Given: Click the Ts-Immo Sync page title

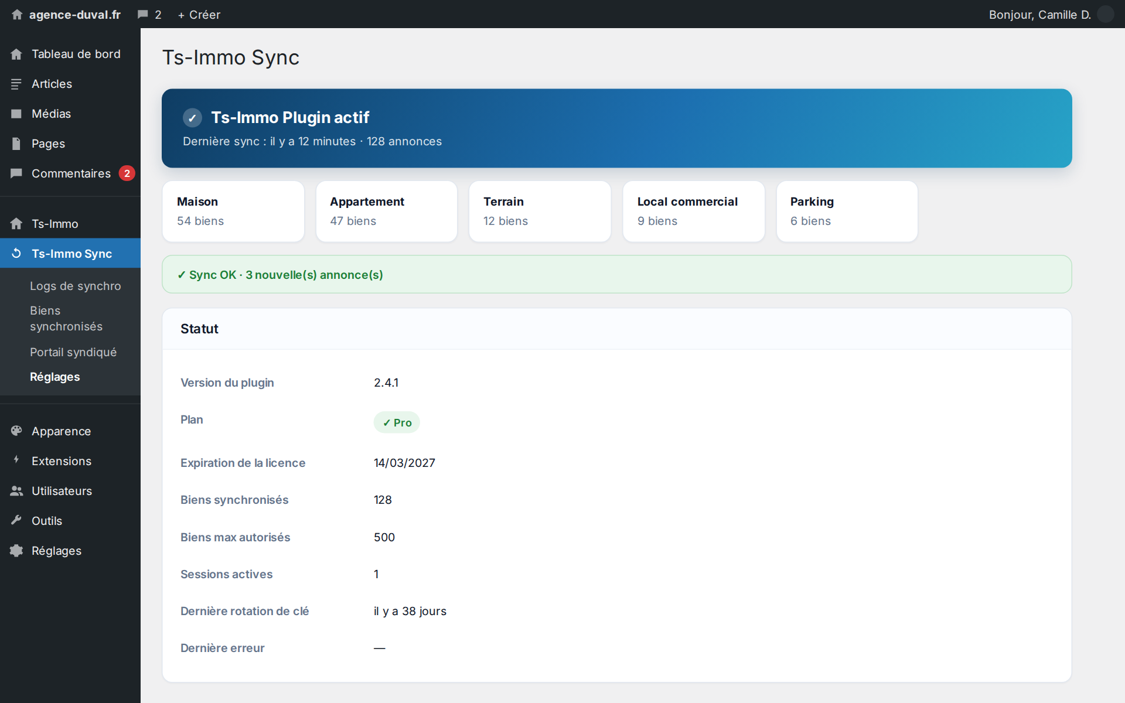Looking at the screenshot, I should [231, 57].
